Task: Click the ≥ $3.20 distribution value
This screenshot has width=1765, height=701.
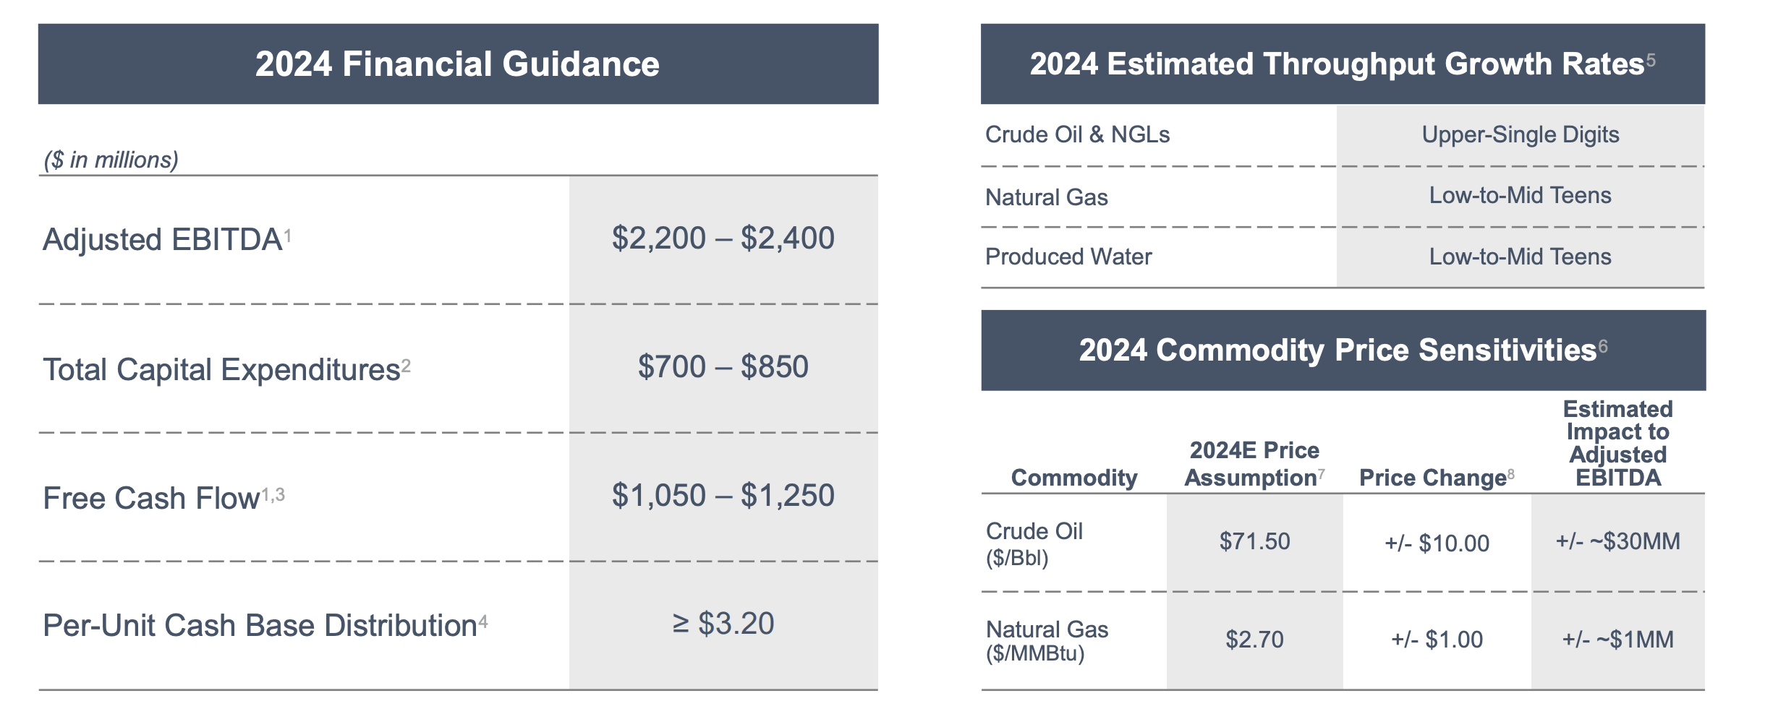Action: tap(723, 624)
